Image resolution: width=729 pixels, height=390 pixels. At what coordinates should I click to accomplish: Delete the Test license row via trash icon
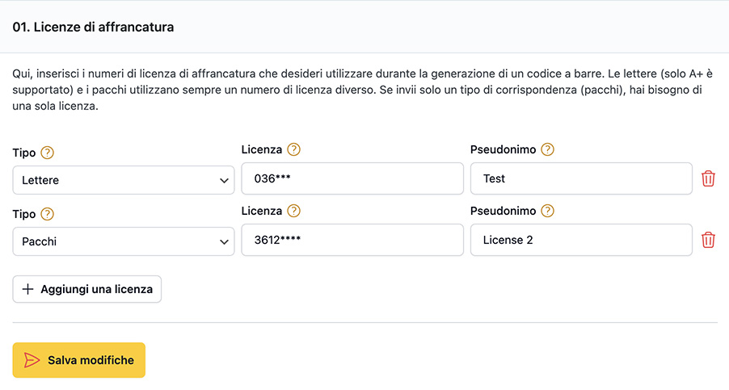click(x=708, y=178)
